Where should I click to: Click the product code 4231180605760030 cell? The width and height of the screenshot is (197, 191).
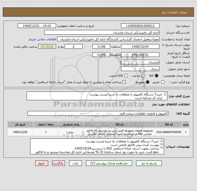(x=169, y=132)
